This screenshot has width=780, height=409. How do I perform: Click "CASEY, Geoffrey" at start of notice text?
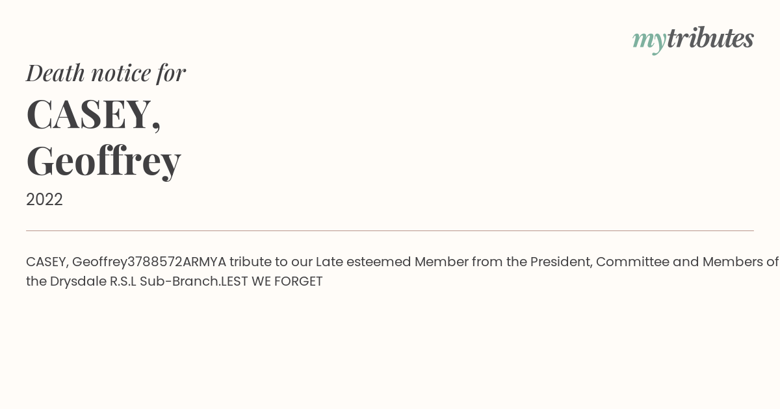(x=77, y=262)
